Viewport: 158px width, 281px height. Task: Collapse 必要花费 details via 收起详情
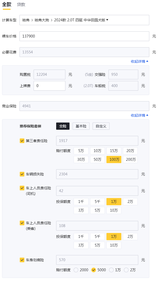[140, 61]
